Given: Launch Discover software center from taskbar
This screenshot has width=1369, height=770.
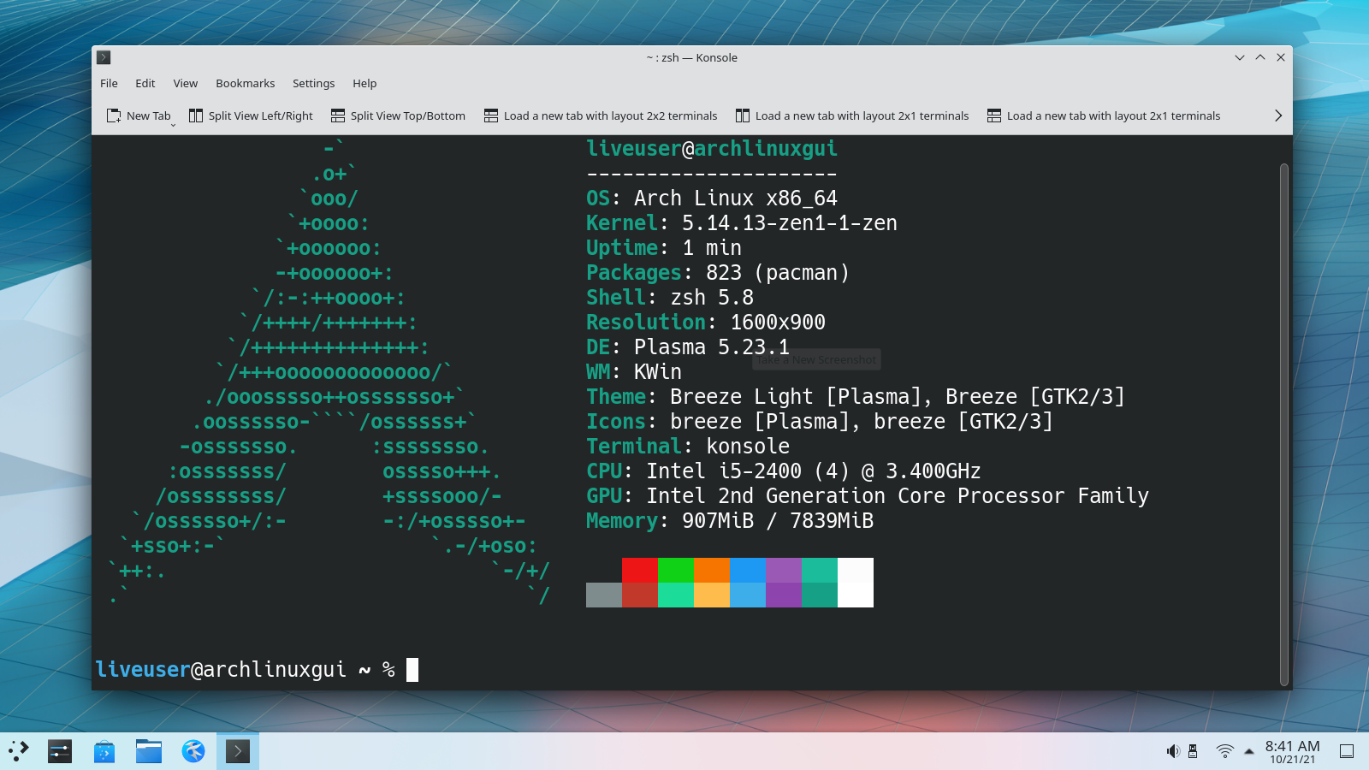Looking at the screenshot, I should tap(103, 751).
